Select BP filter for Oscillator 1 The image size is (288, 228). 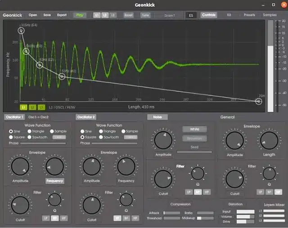54,218
